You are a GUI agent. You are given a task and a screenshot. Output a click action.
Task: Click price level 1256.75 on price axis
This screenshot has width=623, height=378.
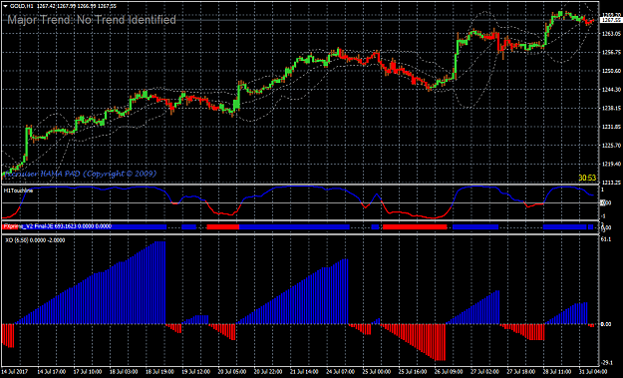[x=611, y=52]
